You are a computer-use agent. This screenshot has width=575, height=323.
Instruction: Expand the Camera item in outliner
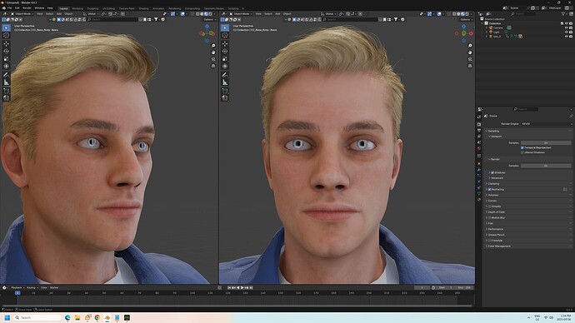pyautogui.click(x=487, y=27)
